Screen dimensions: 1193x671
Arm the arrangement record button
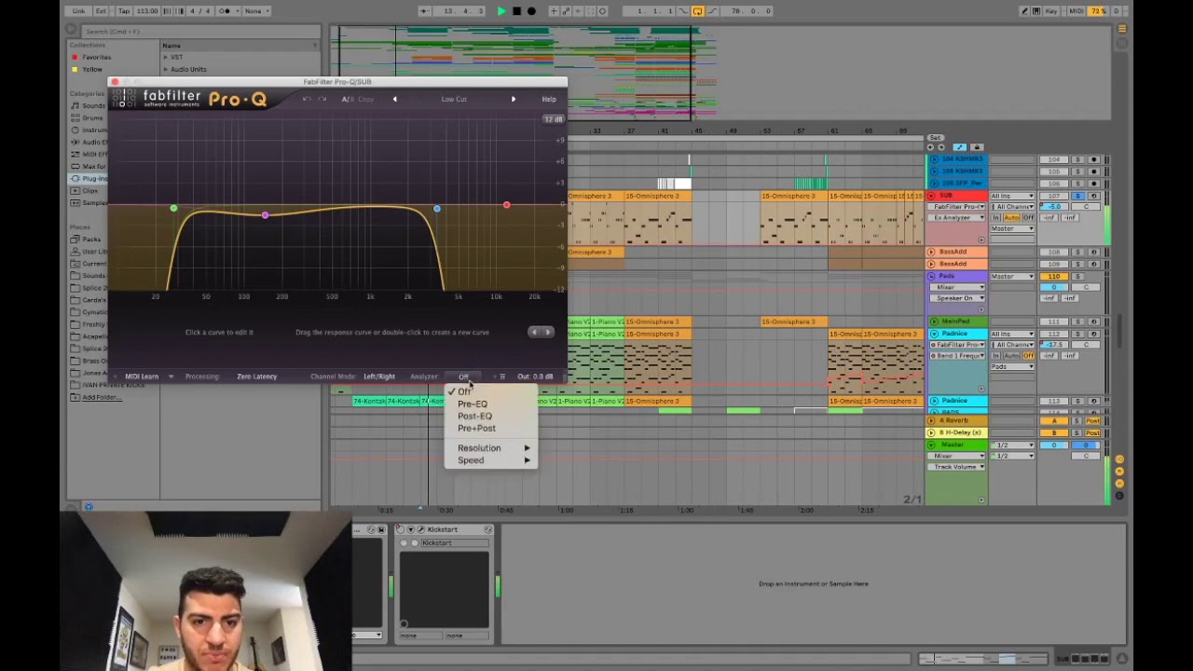[x=531, y=11]
